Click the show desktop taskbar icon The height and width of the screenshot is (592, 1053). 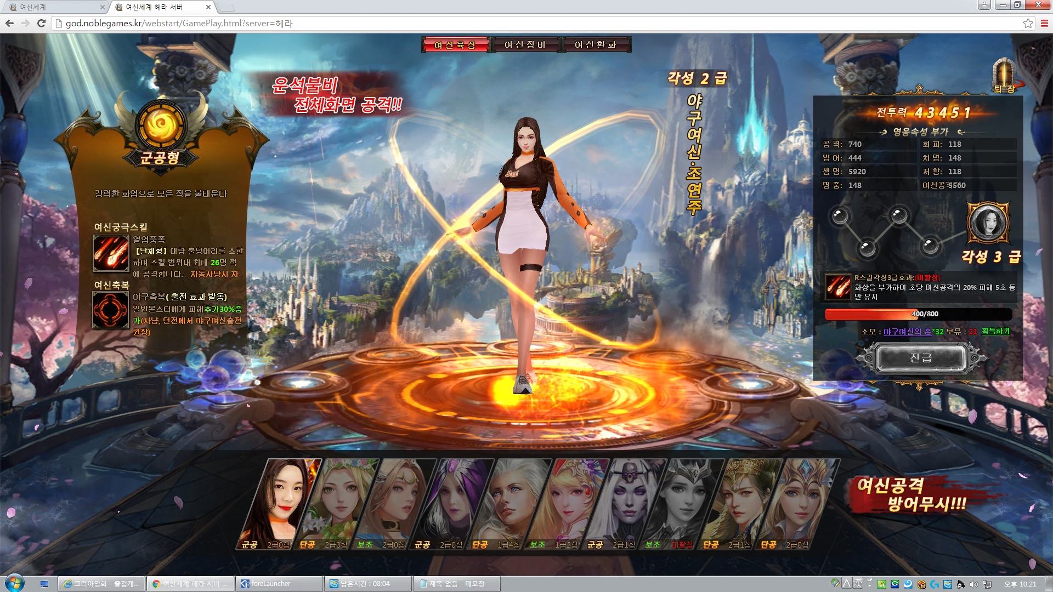click(44, 584)
